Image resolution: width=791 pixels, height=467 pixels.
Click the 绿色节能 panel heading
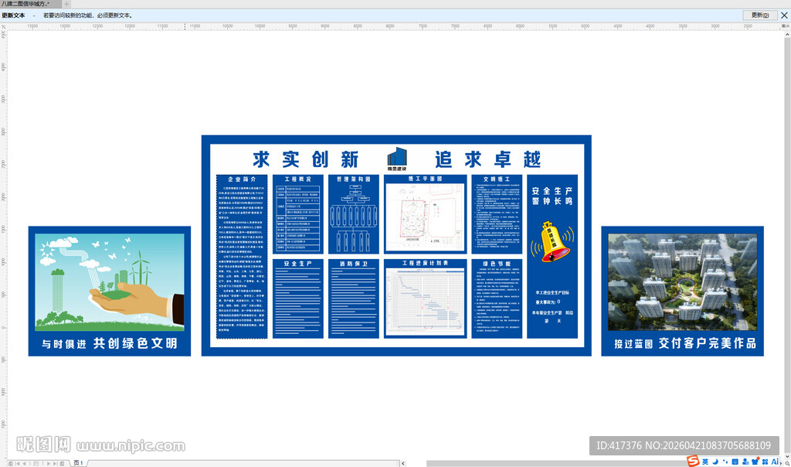point(497,264)
